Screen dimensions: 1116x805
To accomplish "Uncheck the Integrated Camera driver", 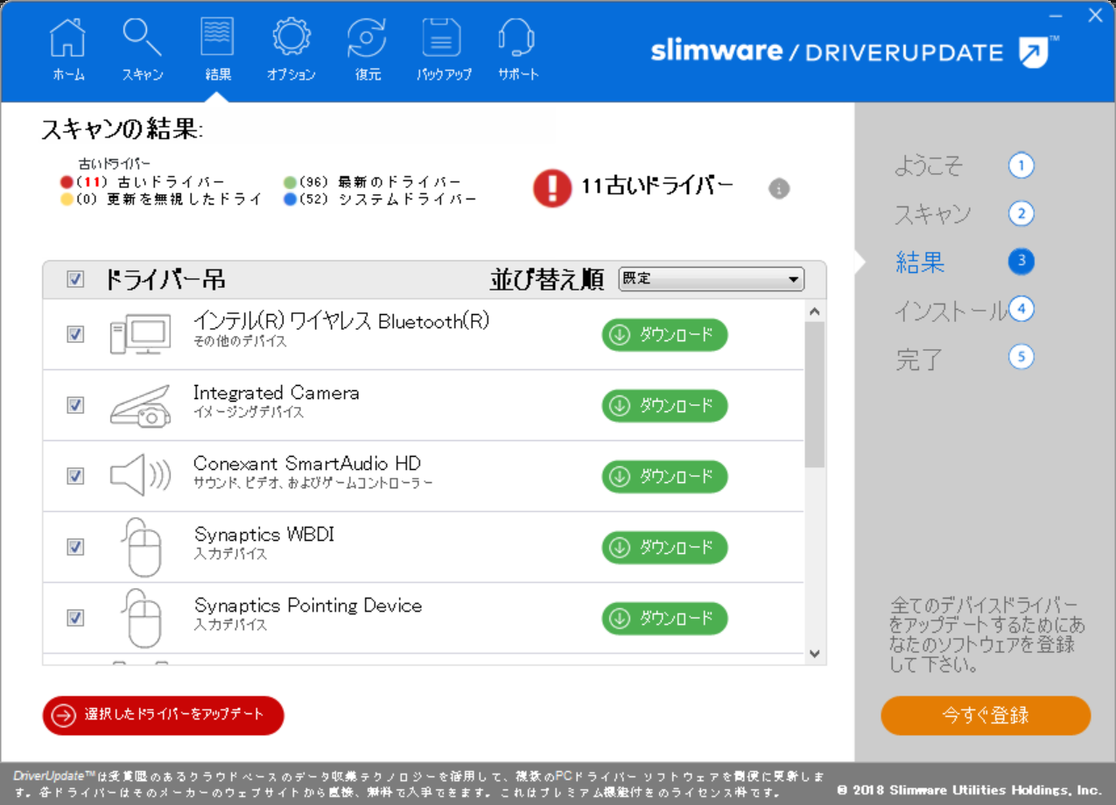I will [74, 405].
